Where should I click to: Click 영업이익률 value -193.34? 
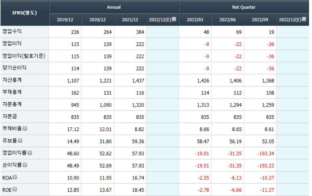pos(266,154)
